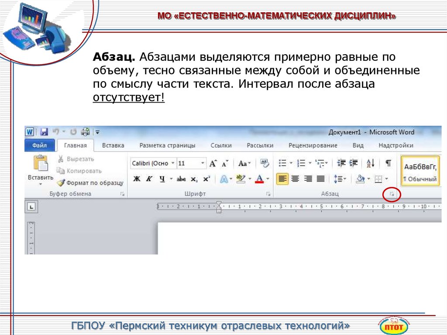Toggle show paragraph marks ¶

tap(388, 163)
